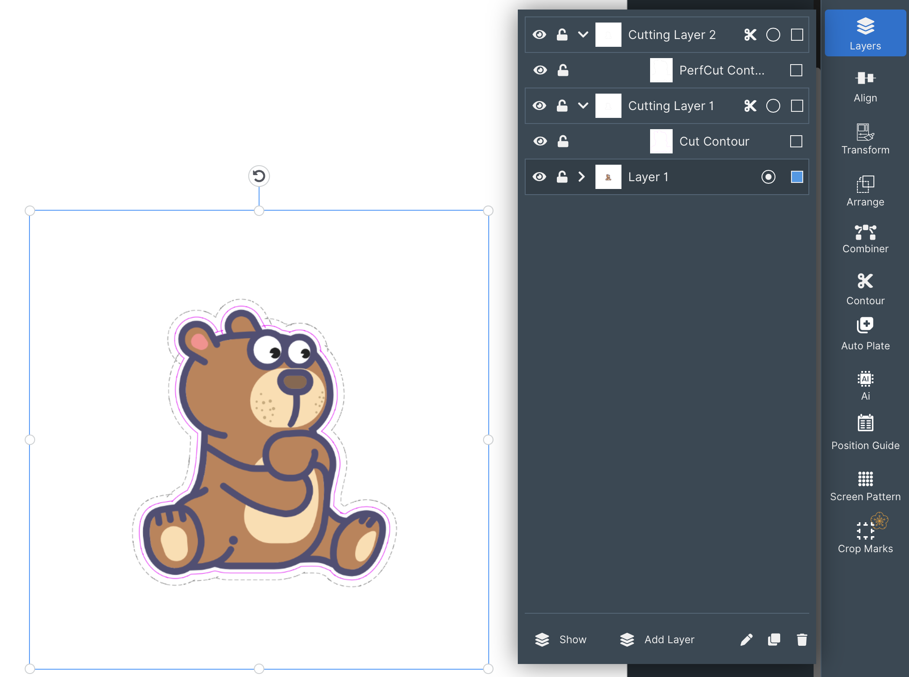Switch to the Transform panel tab

point(865,139)
